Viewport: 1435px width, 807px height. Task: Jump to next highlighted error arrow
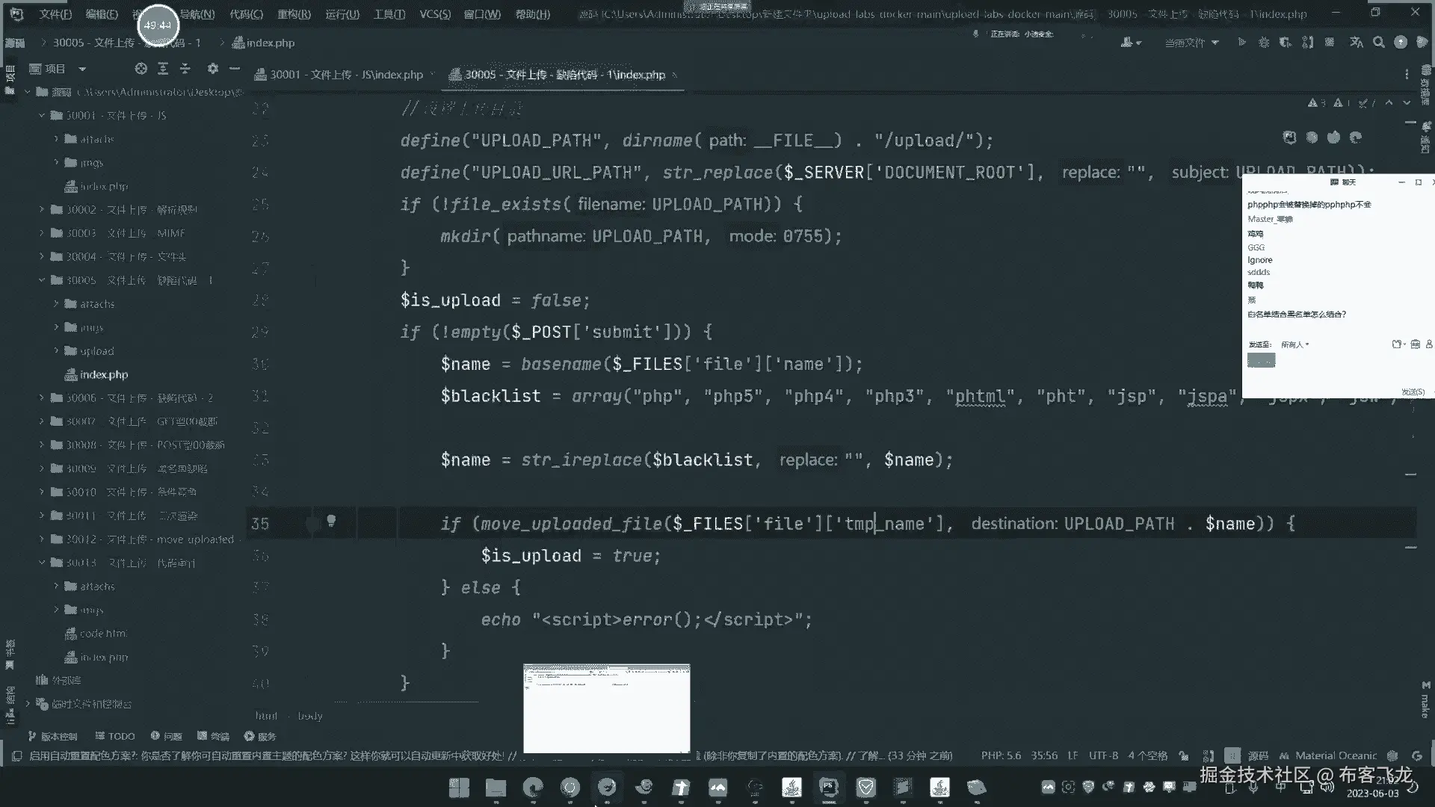(x=1407, y=103)
